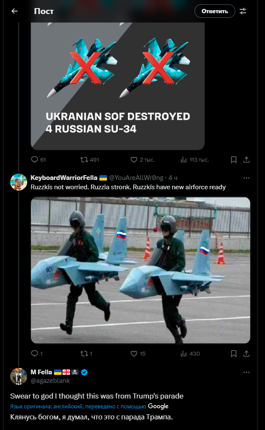The width and height of the screenshot is (265, 430).
Task: Click the Ответить button
Action: coord(214,11)
